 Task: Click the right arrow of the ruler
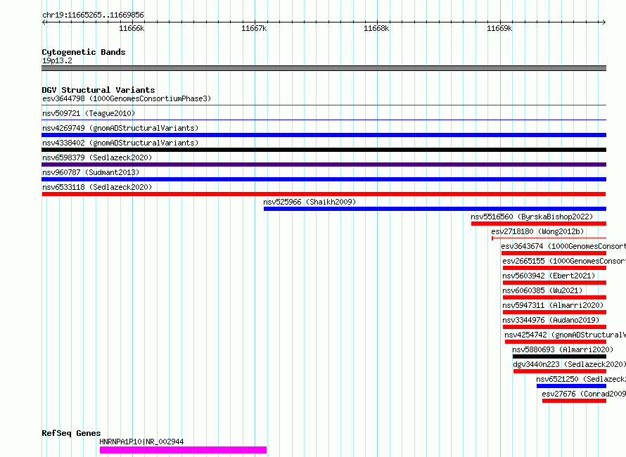603,22
